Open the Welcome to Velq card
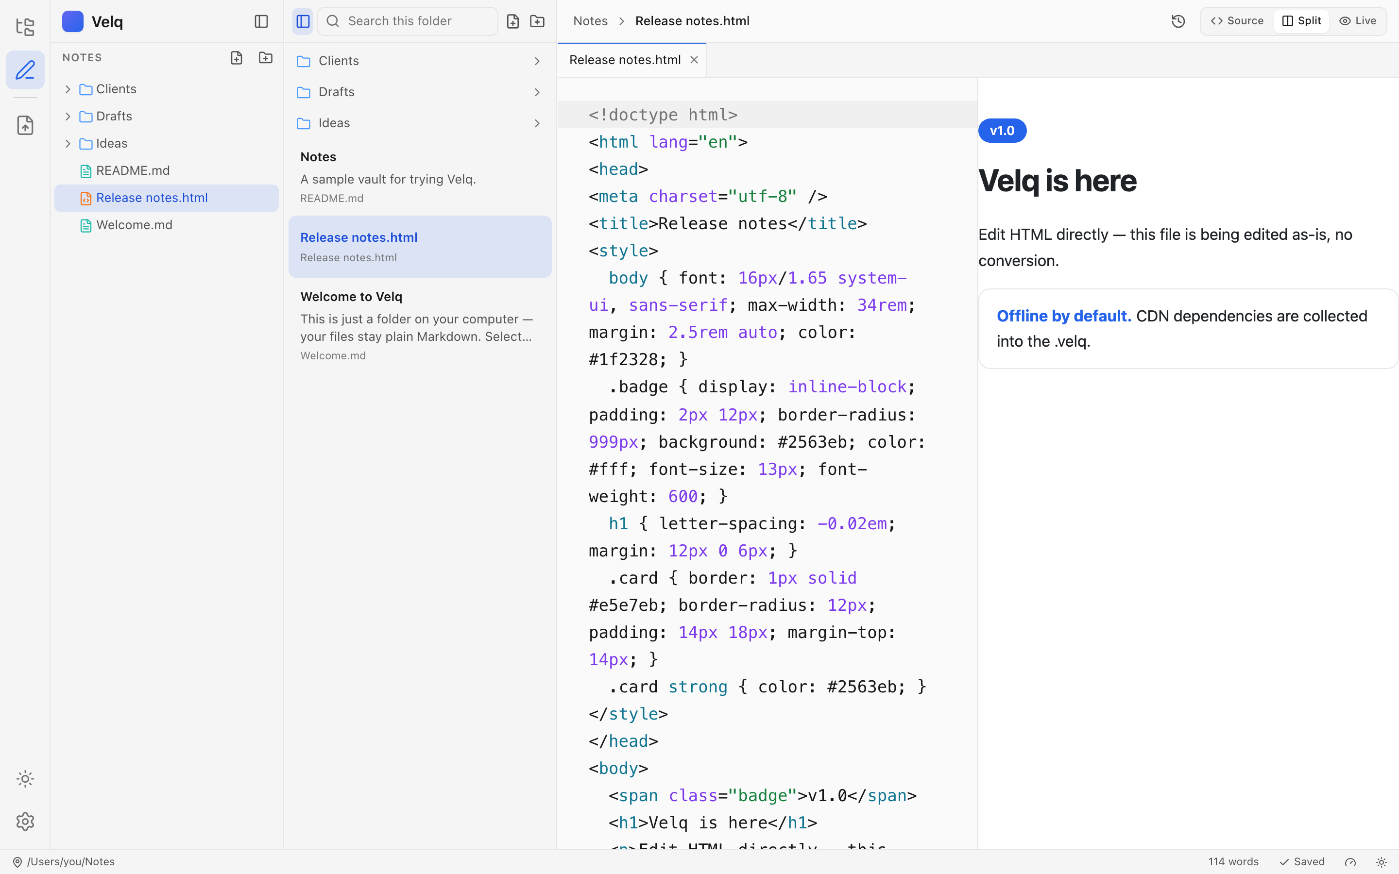This screenshot has width=1399, height=874. pos(420,325)
